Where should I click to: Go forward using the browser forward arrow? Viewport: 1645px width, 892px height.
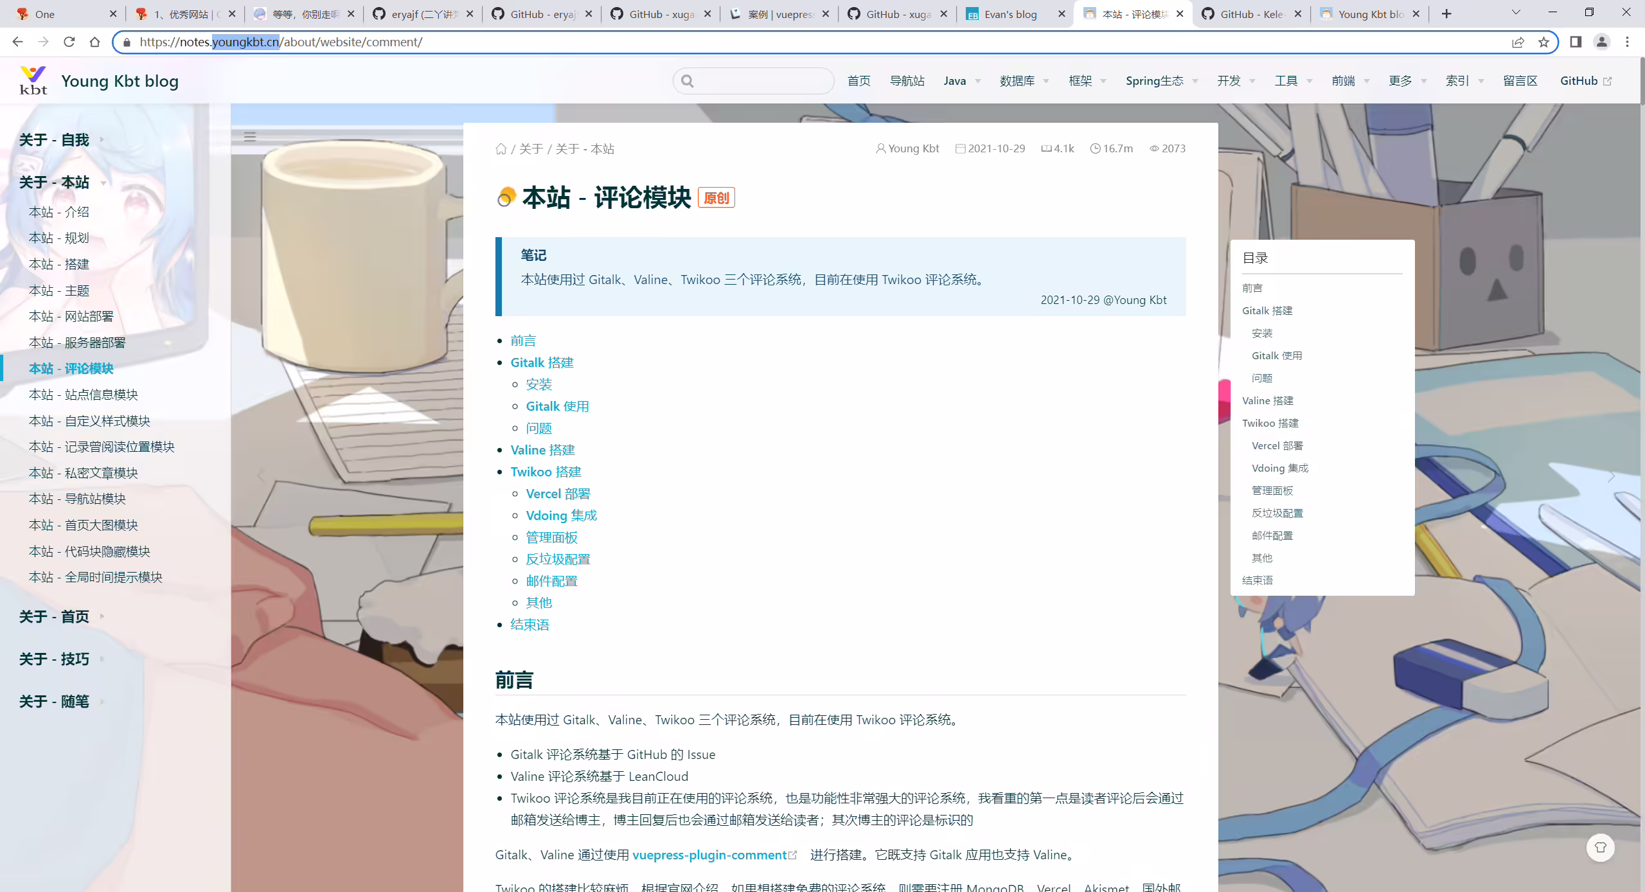(43, 42)
